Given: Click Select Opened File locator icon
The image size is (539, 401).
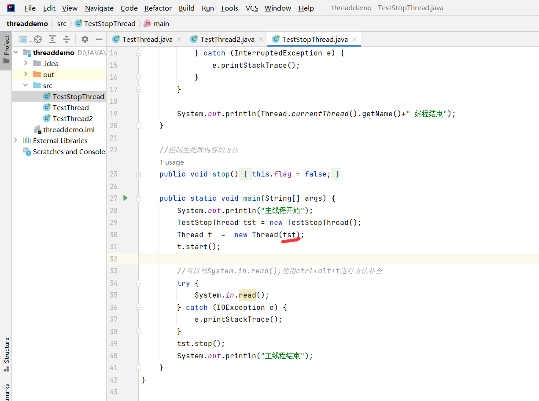Looking at the screenshot, I should click(x=38, y=39).
